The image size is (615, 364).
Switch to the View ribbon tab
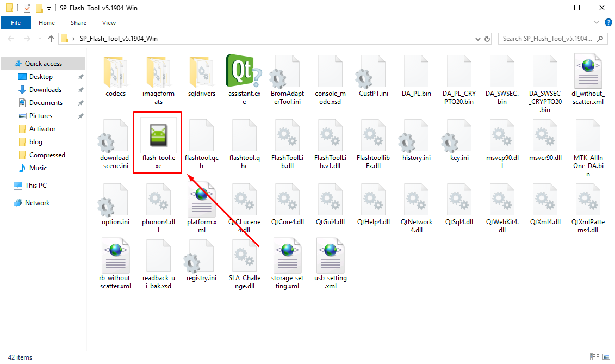pyautogui.click(x=109, y=23)
